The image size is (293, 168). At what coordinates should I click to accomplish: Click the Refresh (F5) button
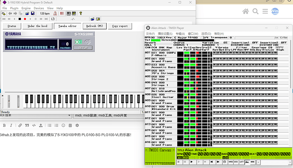coord(95,26)
